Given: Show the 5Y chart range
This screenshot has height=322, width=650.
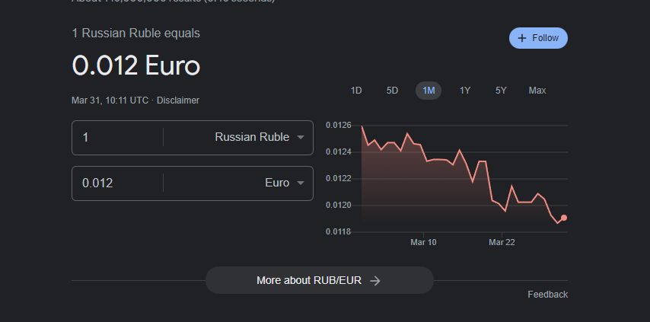Looking at the screenshot, I should pyautogui.click(x=501, y=91).
